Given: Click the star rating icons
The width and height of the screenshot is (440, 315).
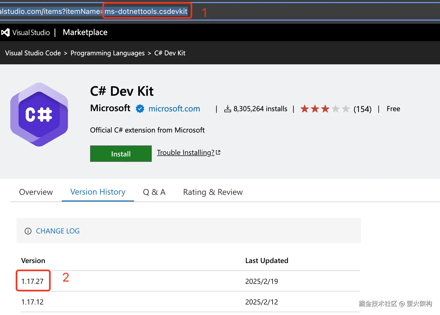Looking at the screenshot, I should (x=325, y=109).
